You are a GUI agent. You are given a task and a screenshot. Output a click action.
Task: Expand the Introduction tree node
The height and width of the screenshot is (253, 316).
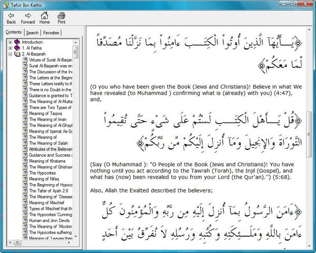(11, 42)
